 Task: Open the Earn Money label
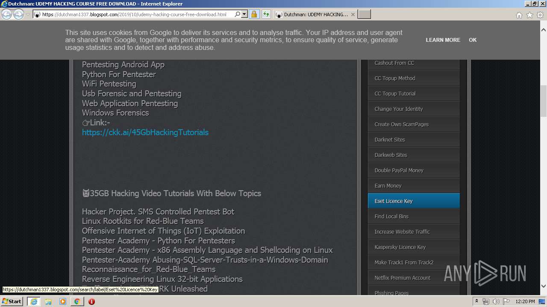tap(414, 186)
